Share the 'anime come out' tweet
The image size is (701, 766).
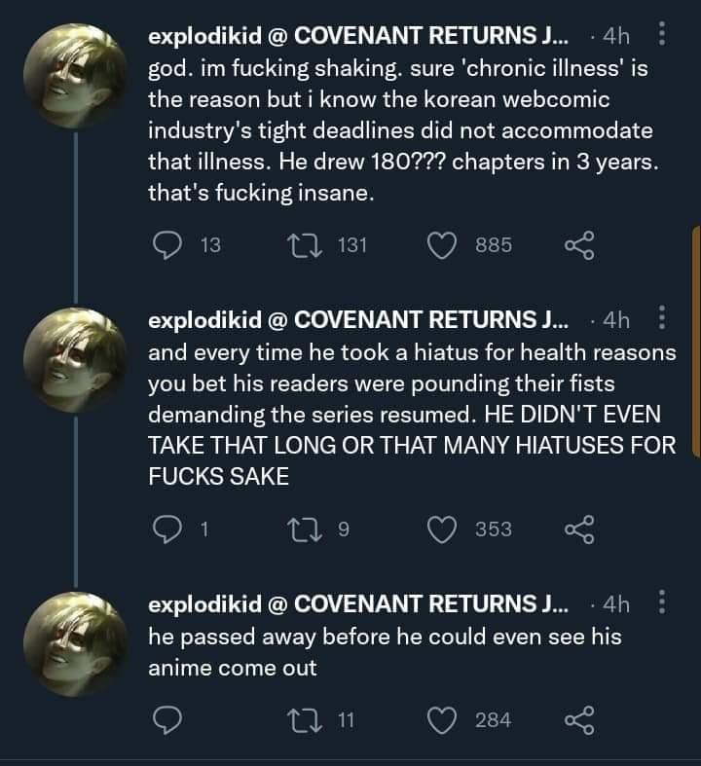579,719
